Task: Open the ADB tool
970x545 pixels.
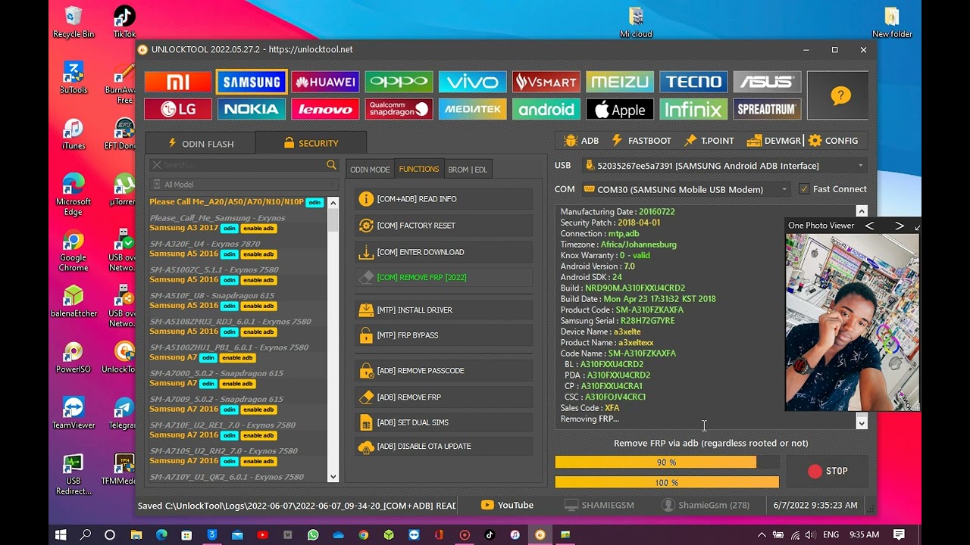Action: click(581, 141)
